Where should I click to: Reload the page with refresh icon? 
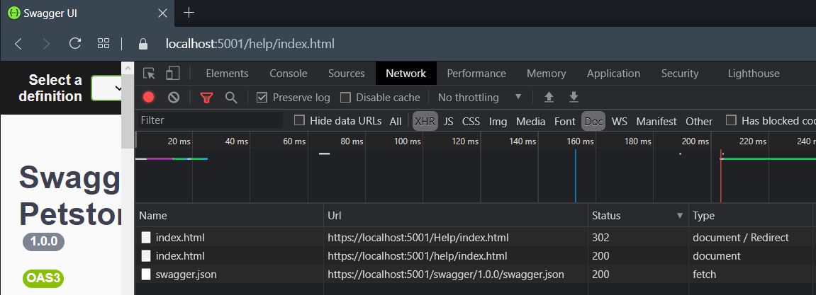coord(75,44)
